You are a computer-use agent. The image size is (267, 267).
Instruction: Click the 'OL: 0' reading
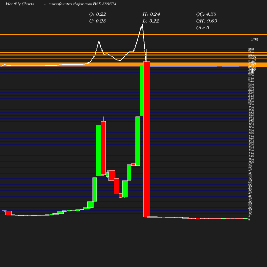[x=202, y=28]
